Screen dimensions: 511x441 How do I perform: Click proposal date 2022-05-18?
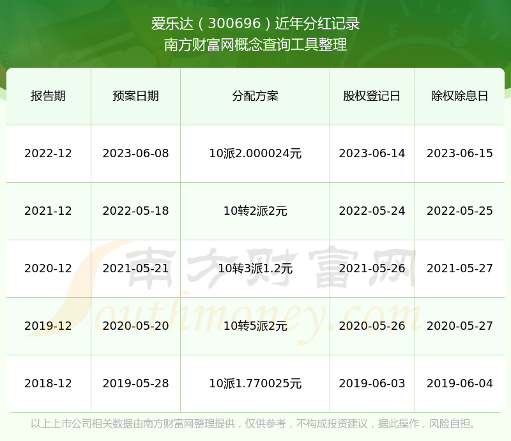(135, 211)
